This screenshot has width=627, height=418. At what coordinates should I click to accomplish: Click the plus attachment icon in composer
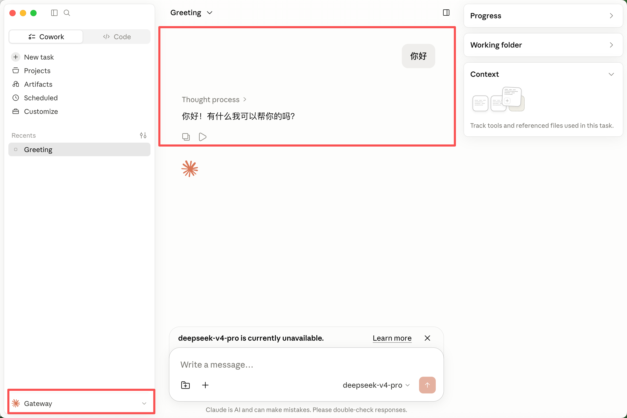tap(205, 385)
